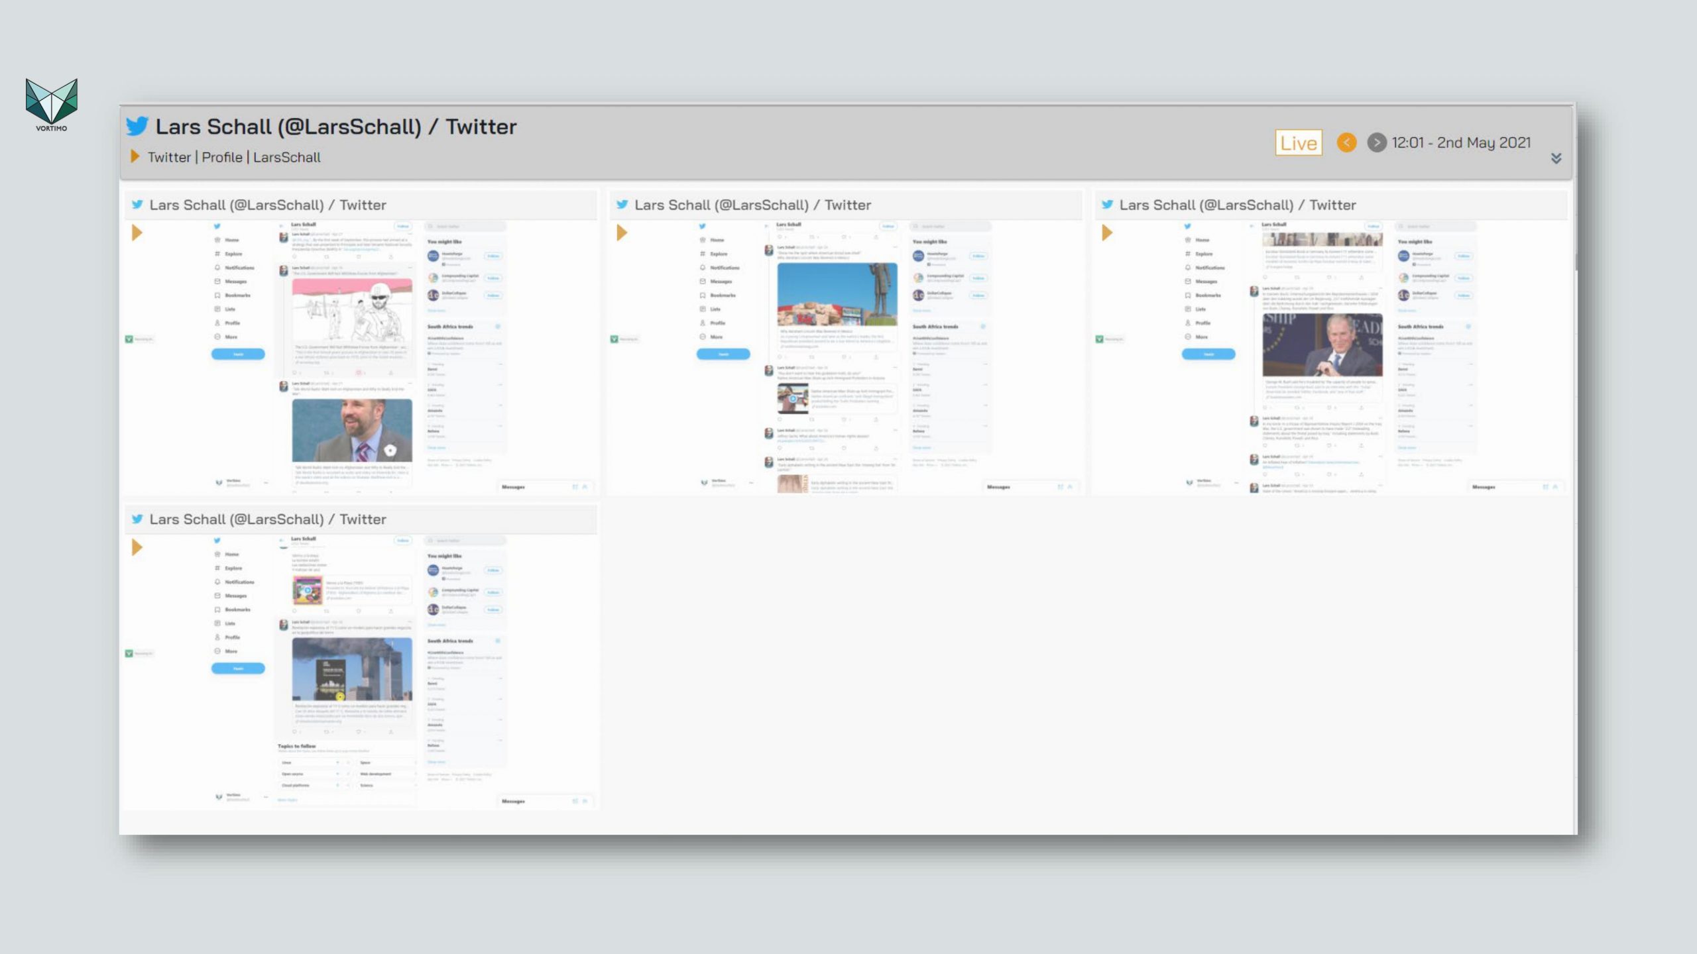1697x954 pixels.
Task: Click the Vortimo logo
Action: (51, 105)
